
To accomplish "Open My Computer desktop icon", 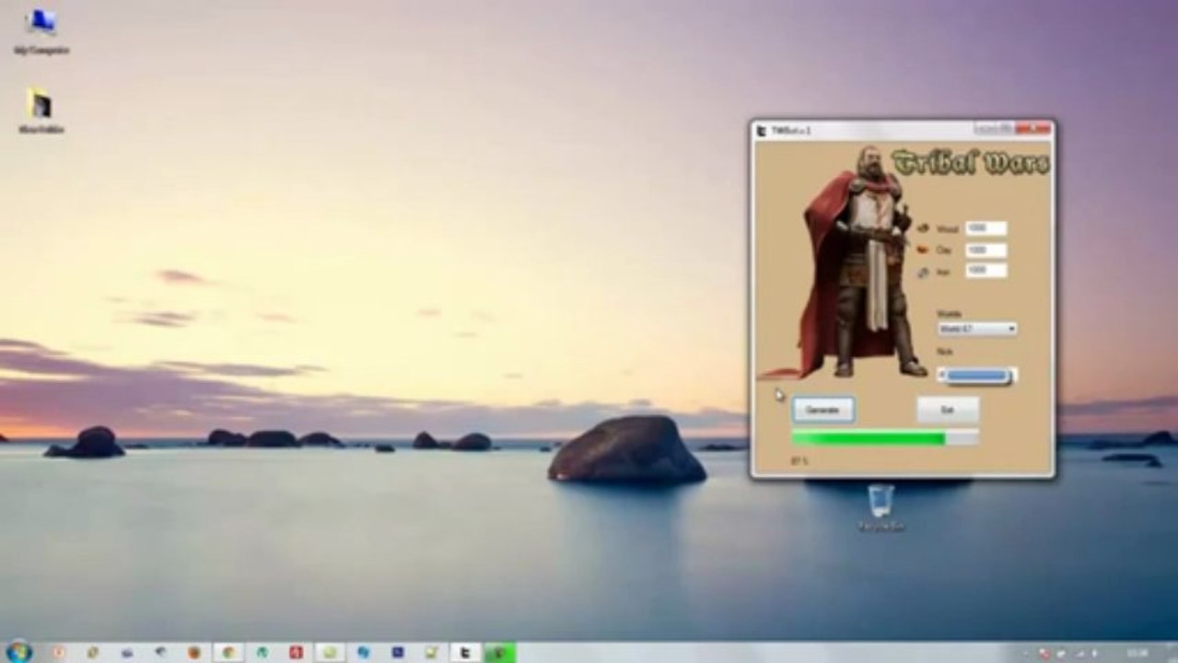I will pyautogui.click(x=41, y=30).
